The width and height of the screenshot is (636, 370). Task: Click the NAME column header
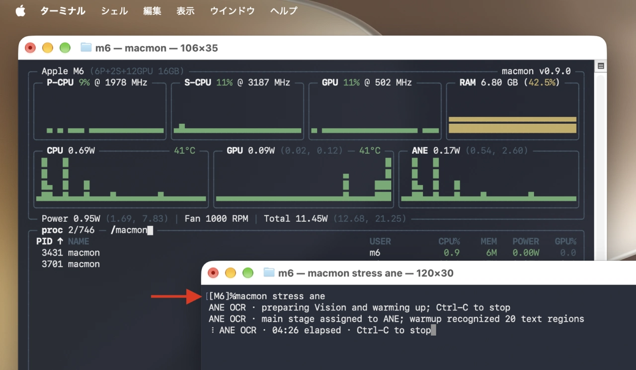[x=79, y=241]
